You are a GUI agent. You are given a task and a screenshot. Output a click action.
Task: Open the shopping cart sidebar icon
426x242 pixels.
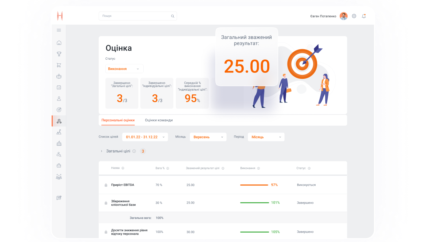click(59, 65)
